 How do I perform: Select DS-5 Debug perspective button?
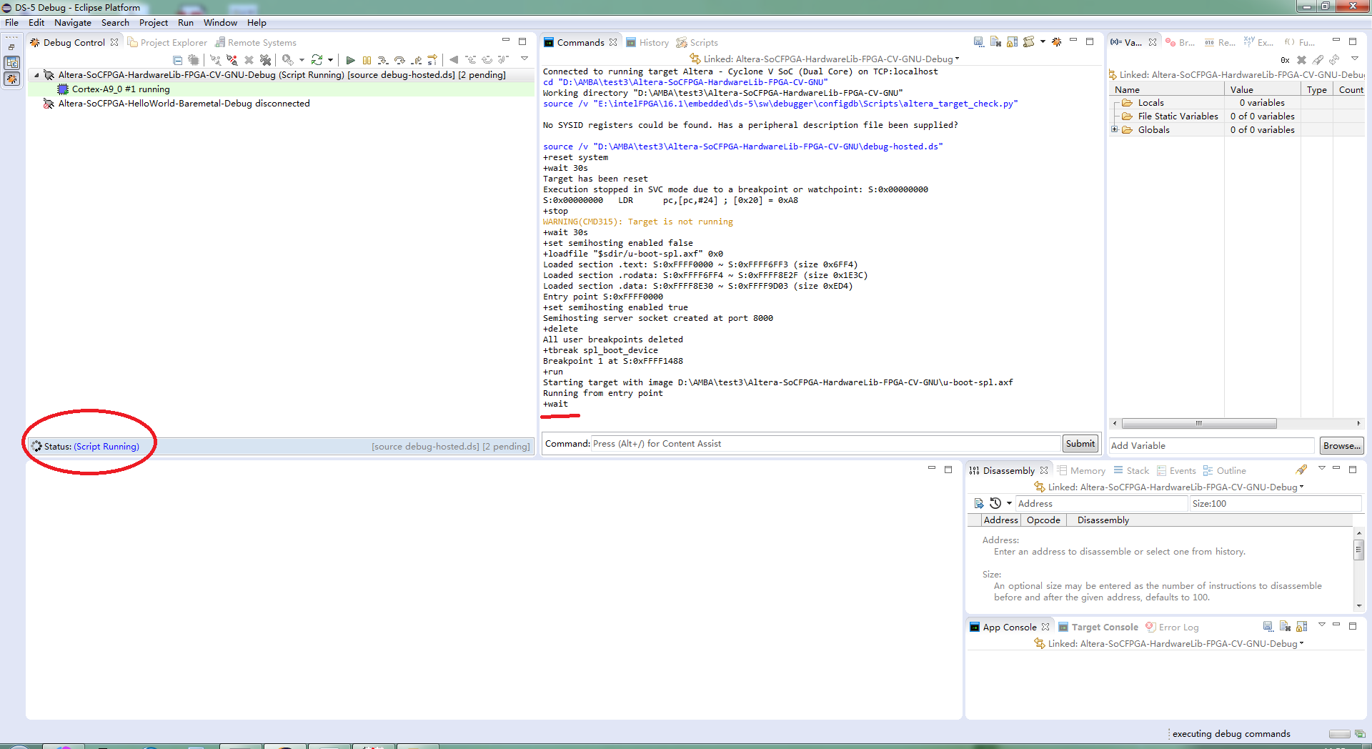[12, 79]
